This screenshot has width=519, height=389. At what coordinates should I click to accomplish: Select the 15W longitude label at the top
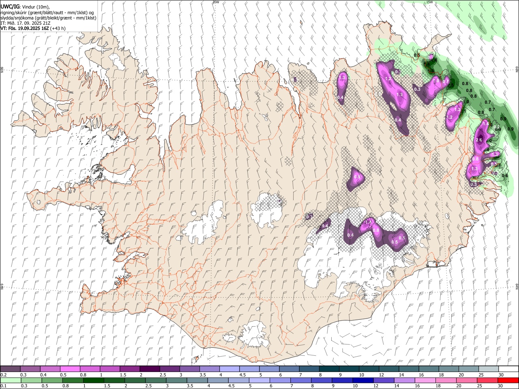(x=429, y=2)
